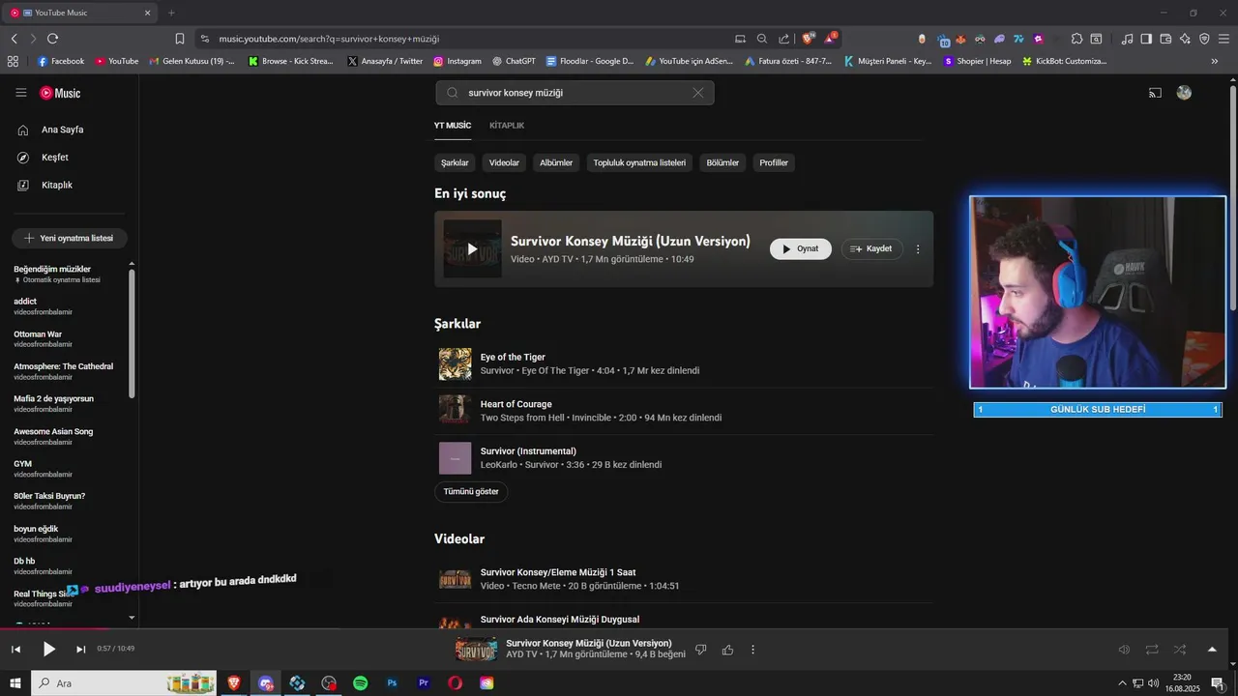This screenshot has width=1238, height=696.
Task: Click Tümünü göster under Şarkılar
Action: pyautogui.click(x=471, y=492)
